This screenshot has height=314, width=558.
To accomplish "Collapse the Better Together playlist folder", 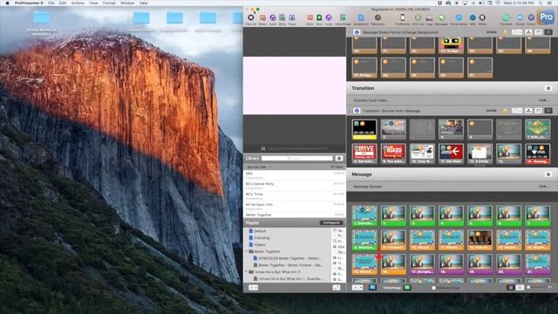I will [246, 251].
